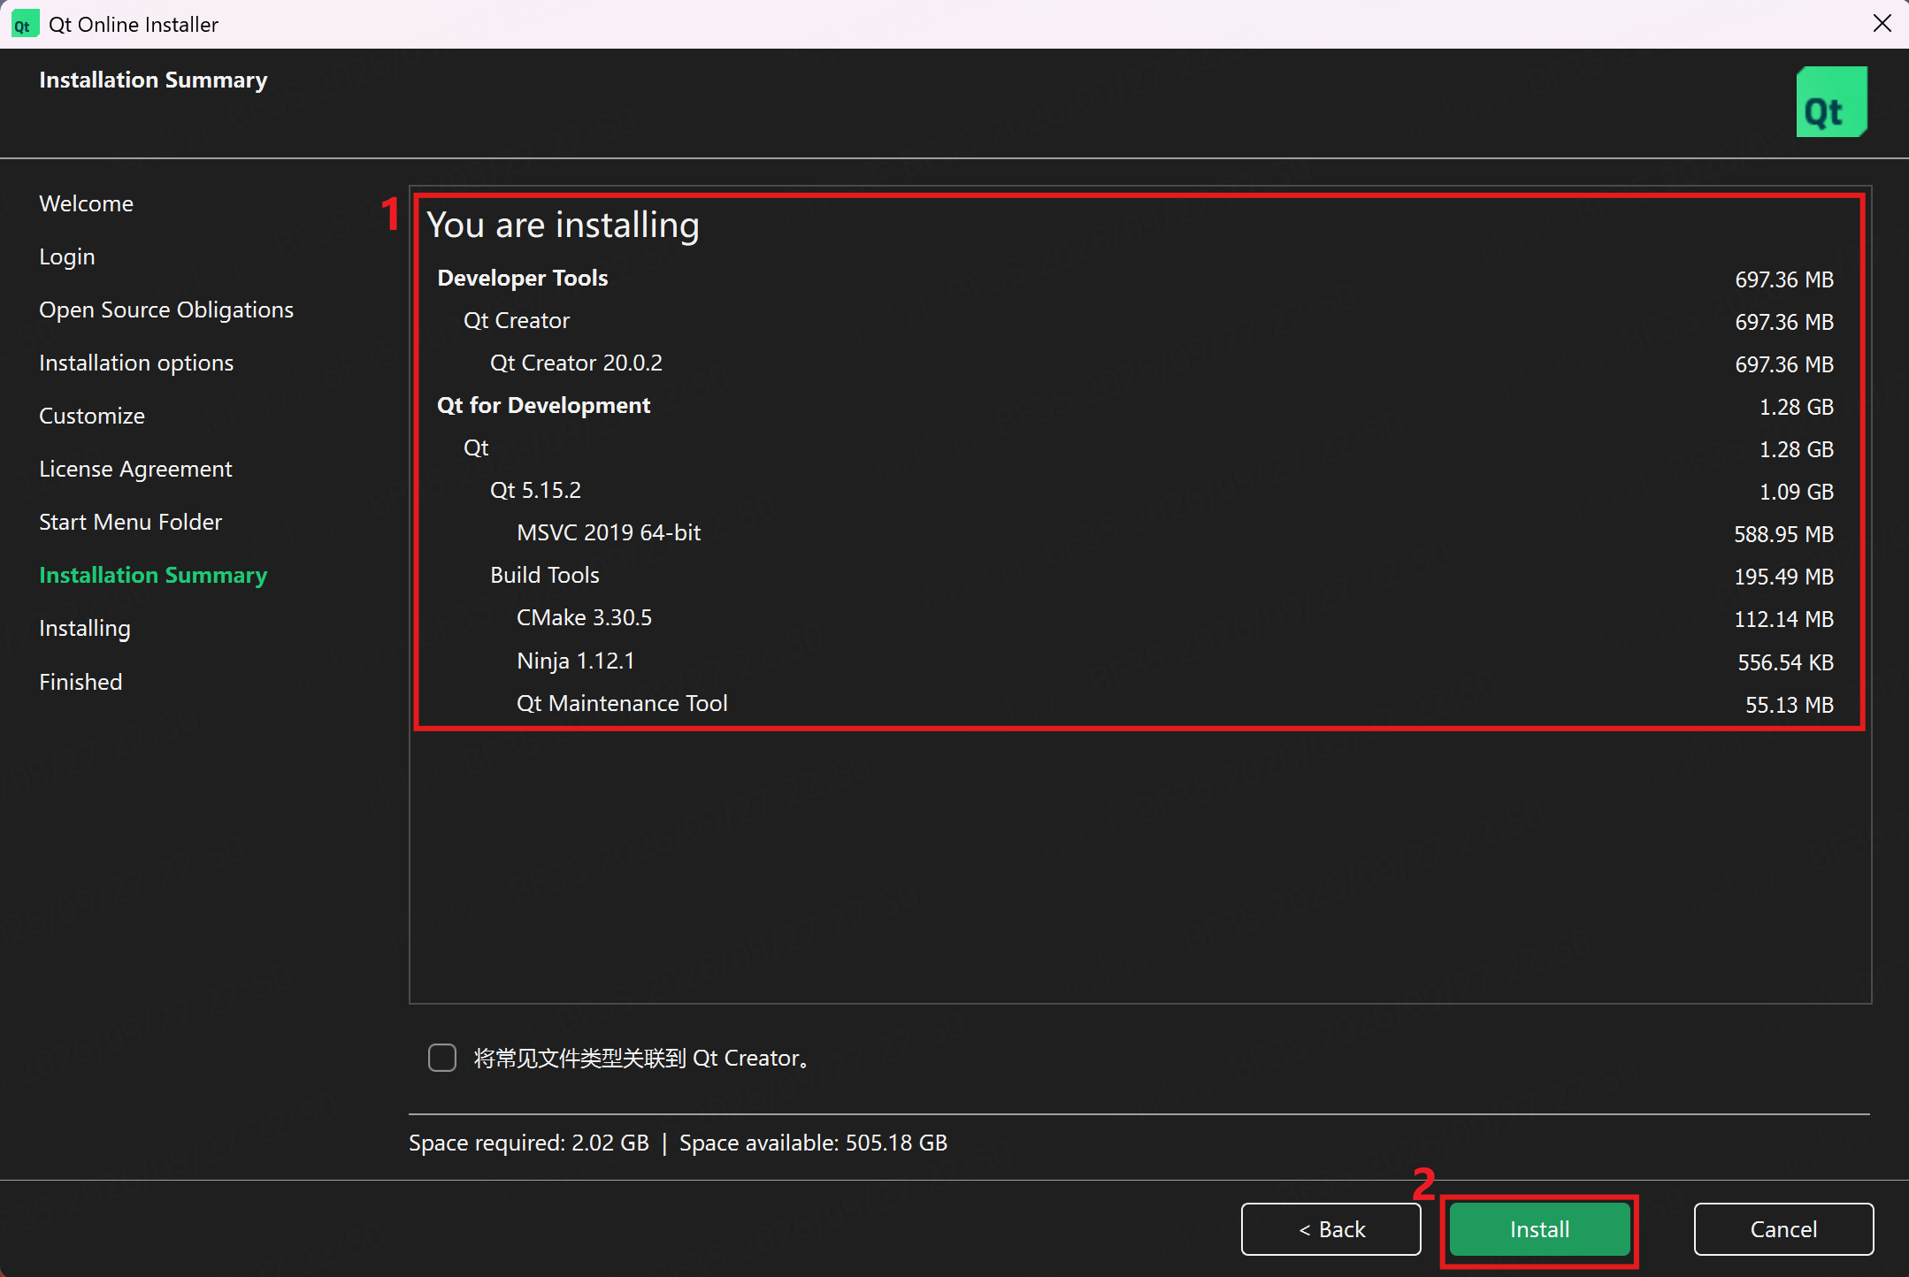Open the Open Source Obligations step

tap(166, 310)
